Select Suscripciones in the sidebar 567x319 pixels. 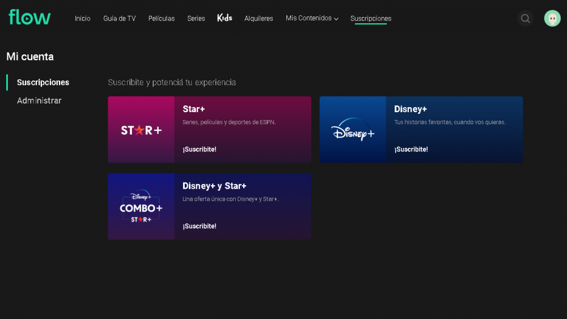coord(43,83)
